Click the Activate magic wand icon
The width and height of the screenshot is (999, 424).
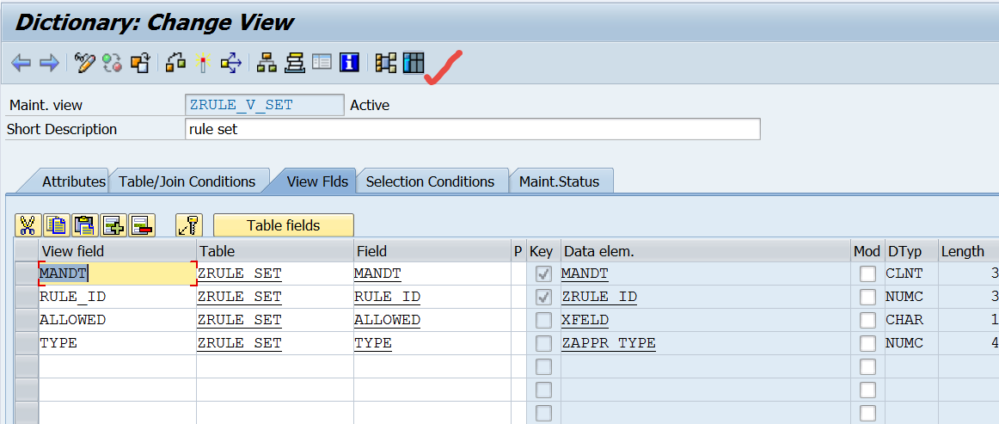[203, 63]
